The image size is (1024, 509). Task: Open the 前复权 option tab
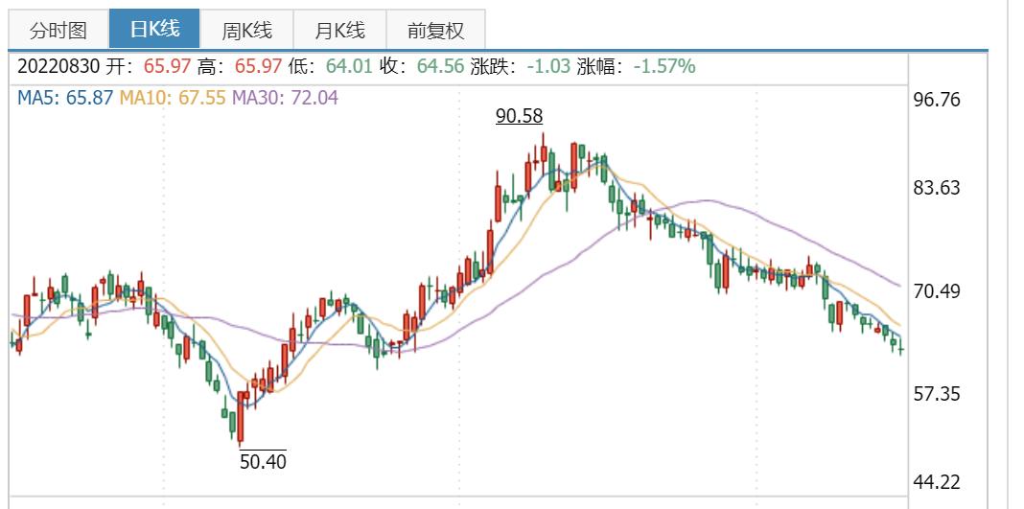point(435,30)
